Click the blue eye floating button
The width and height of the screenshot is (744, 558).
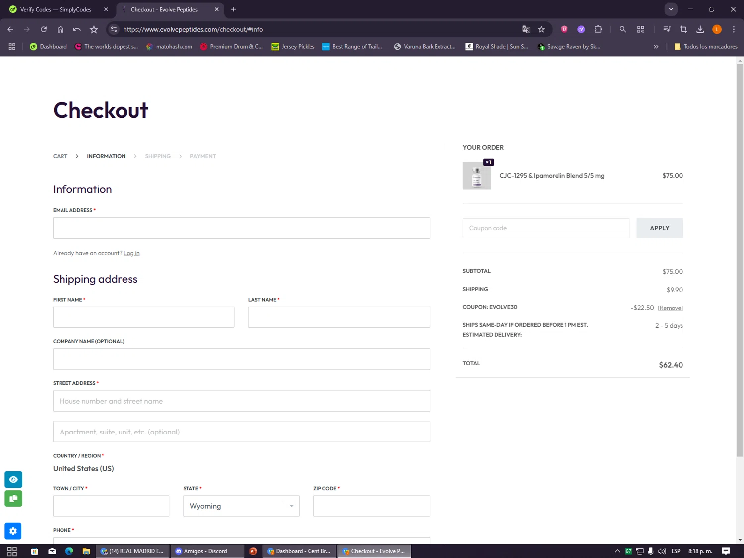[13, 480]
